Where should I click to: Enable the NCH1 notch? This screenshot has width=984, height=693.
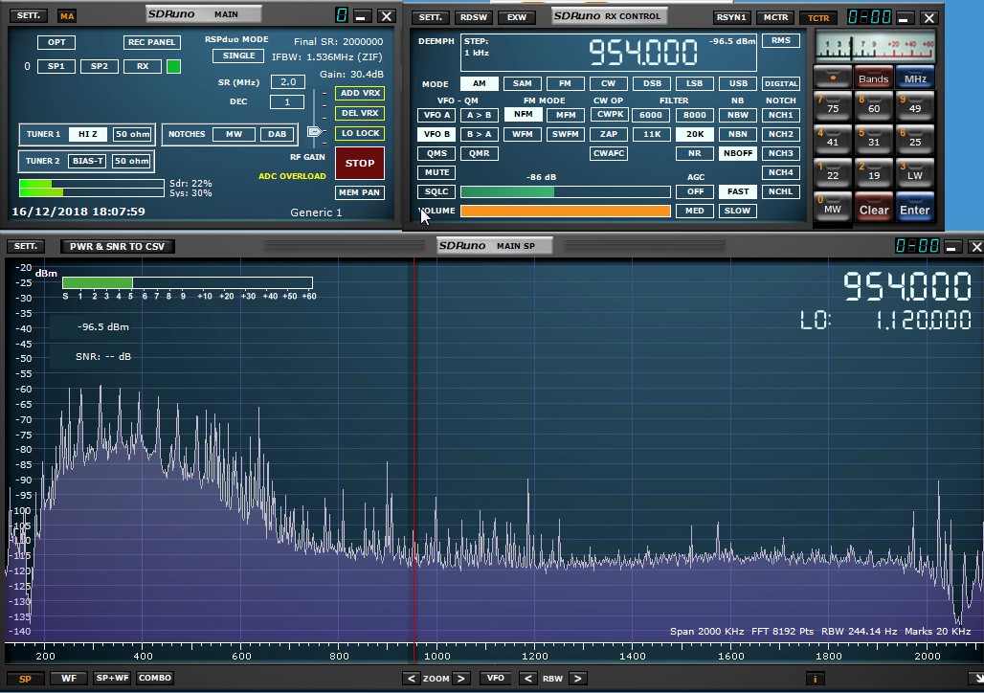coord(781,115)
